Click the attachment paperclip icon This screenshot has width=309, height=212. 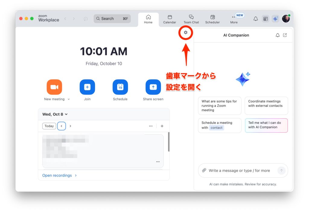pyautogui.click(x=204, y=171)
